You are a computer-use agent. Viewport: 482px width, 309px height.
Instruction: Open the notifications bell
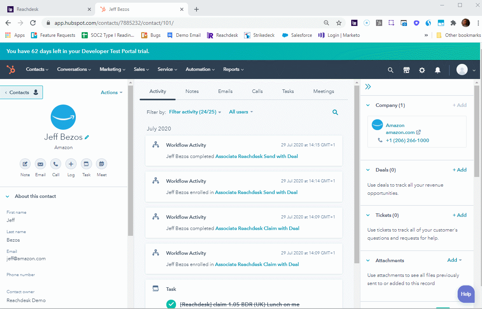(438, 70)
